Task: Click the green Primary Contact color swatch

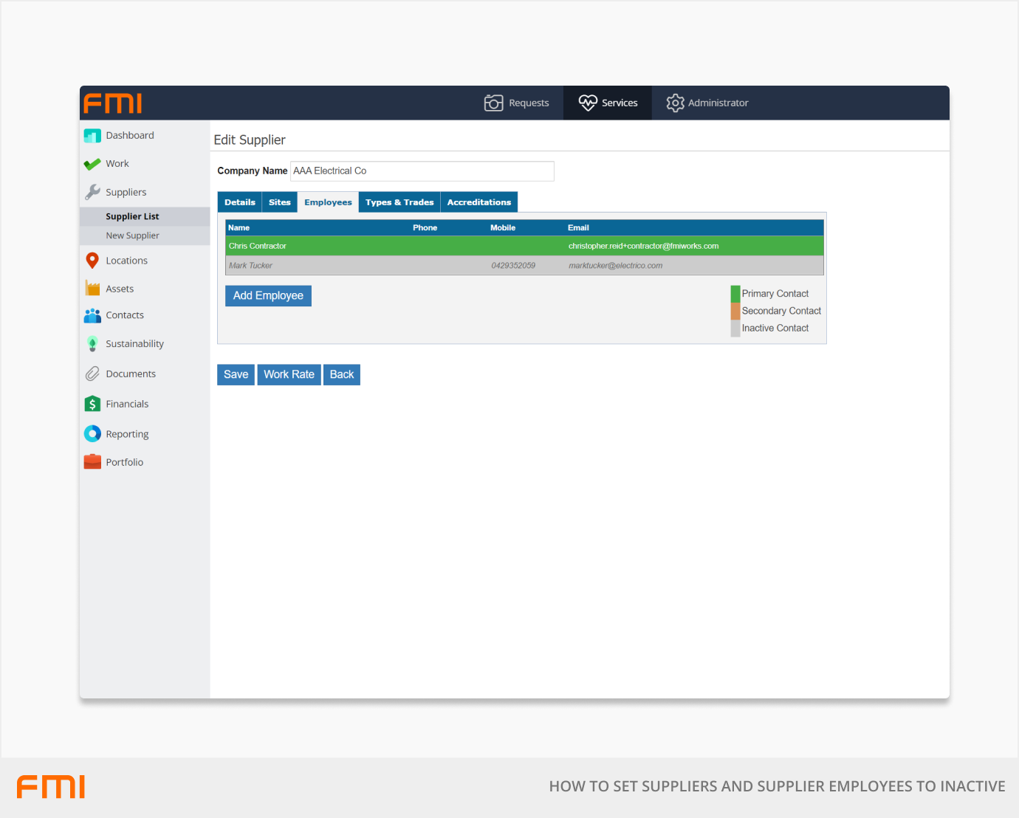Action: [x=735, y=294]
